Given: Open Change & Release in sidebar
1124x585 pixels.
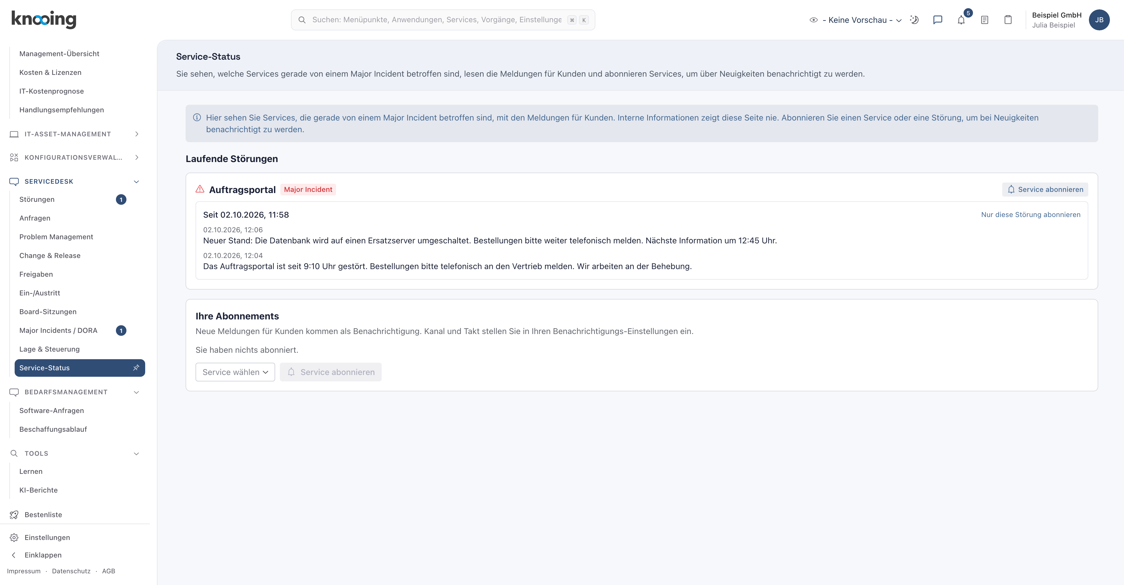Looking at the screenshot, I should tap(80, 255).
